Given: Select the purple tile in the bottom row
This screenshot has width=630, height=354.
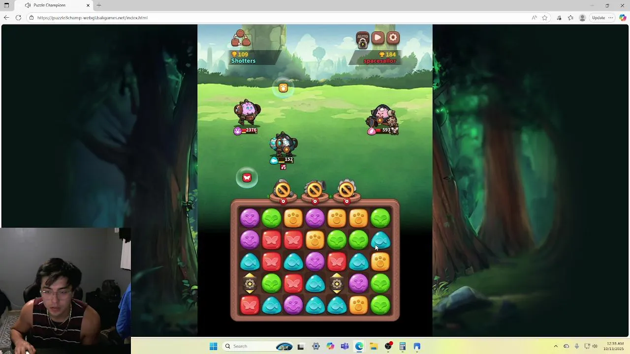Looking at the screenshot, I should pyautogui.click(x=293, y=305).
